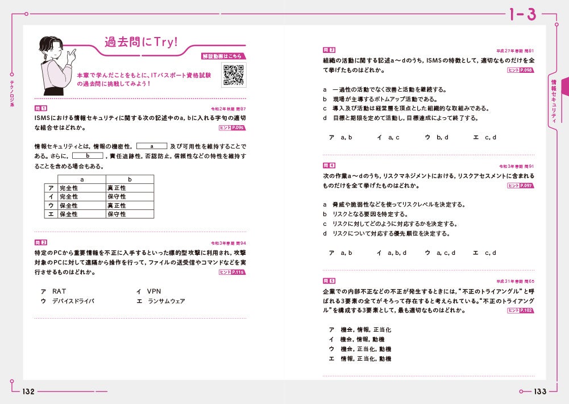This screenshot has height=404, width=569.
Task: Click the テクノロジ系 vertical label
Action: (x=11, y=94)
